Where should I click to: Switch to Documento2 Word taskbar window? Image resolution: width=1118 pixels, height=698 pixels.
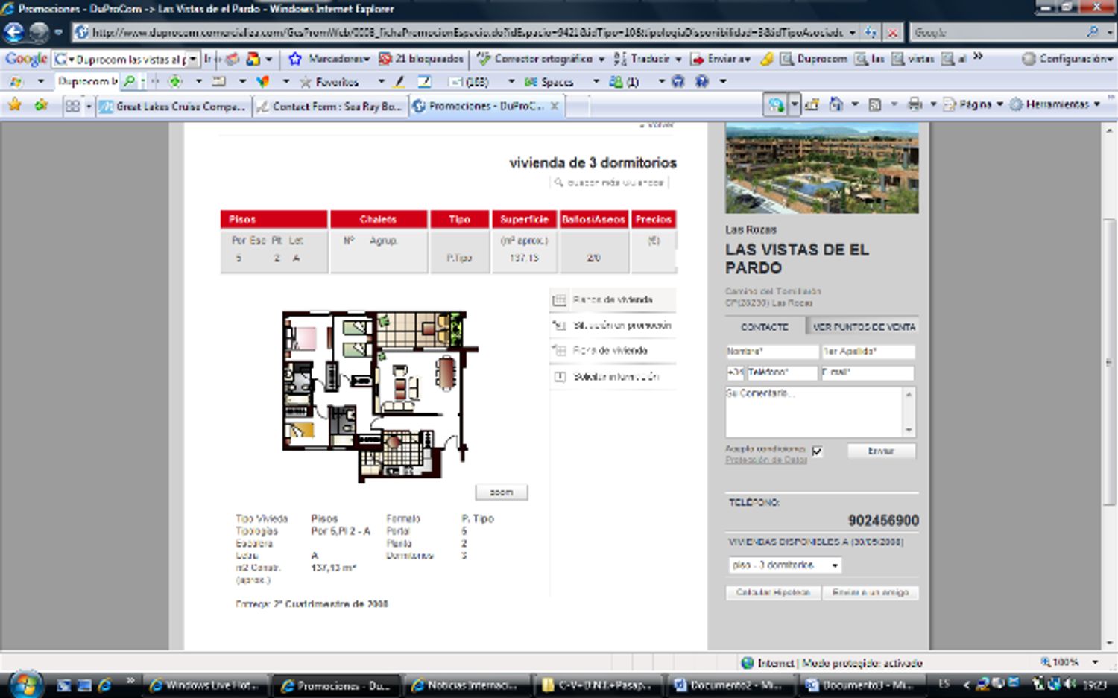[x=728, y=685]
